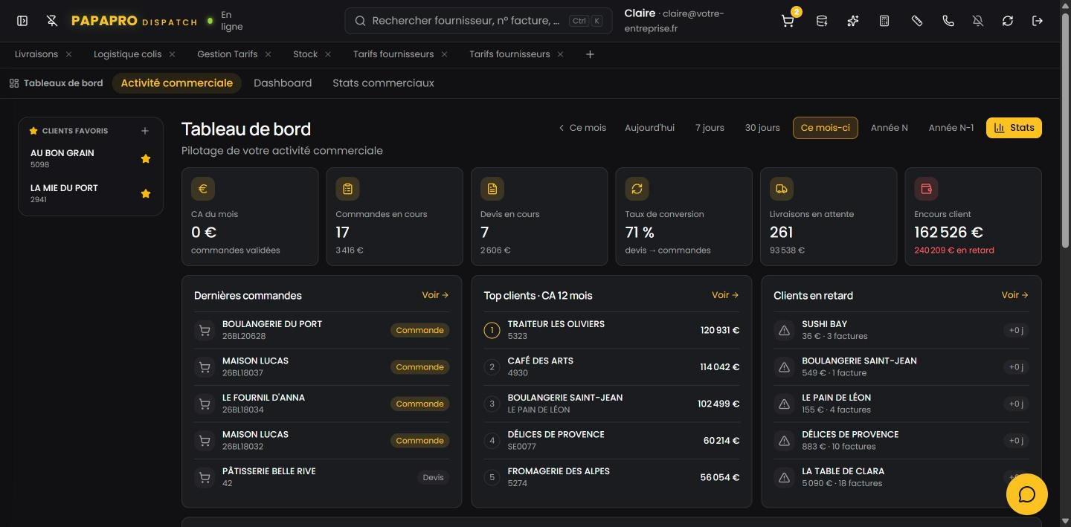The width and height of the screenshot is (1071, 527).
Task: Click the refresh sync icon
Action: coord(1008,21)
